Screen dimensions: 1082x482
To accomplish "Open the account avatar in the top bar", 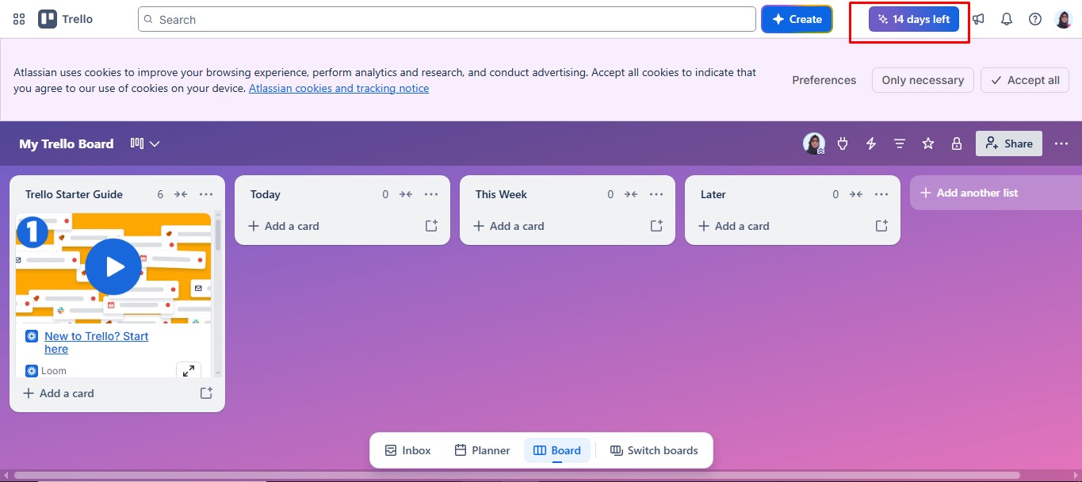I will tap(1064, 19).
